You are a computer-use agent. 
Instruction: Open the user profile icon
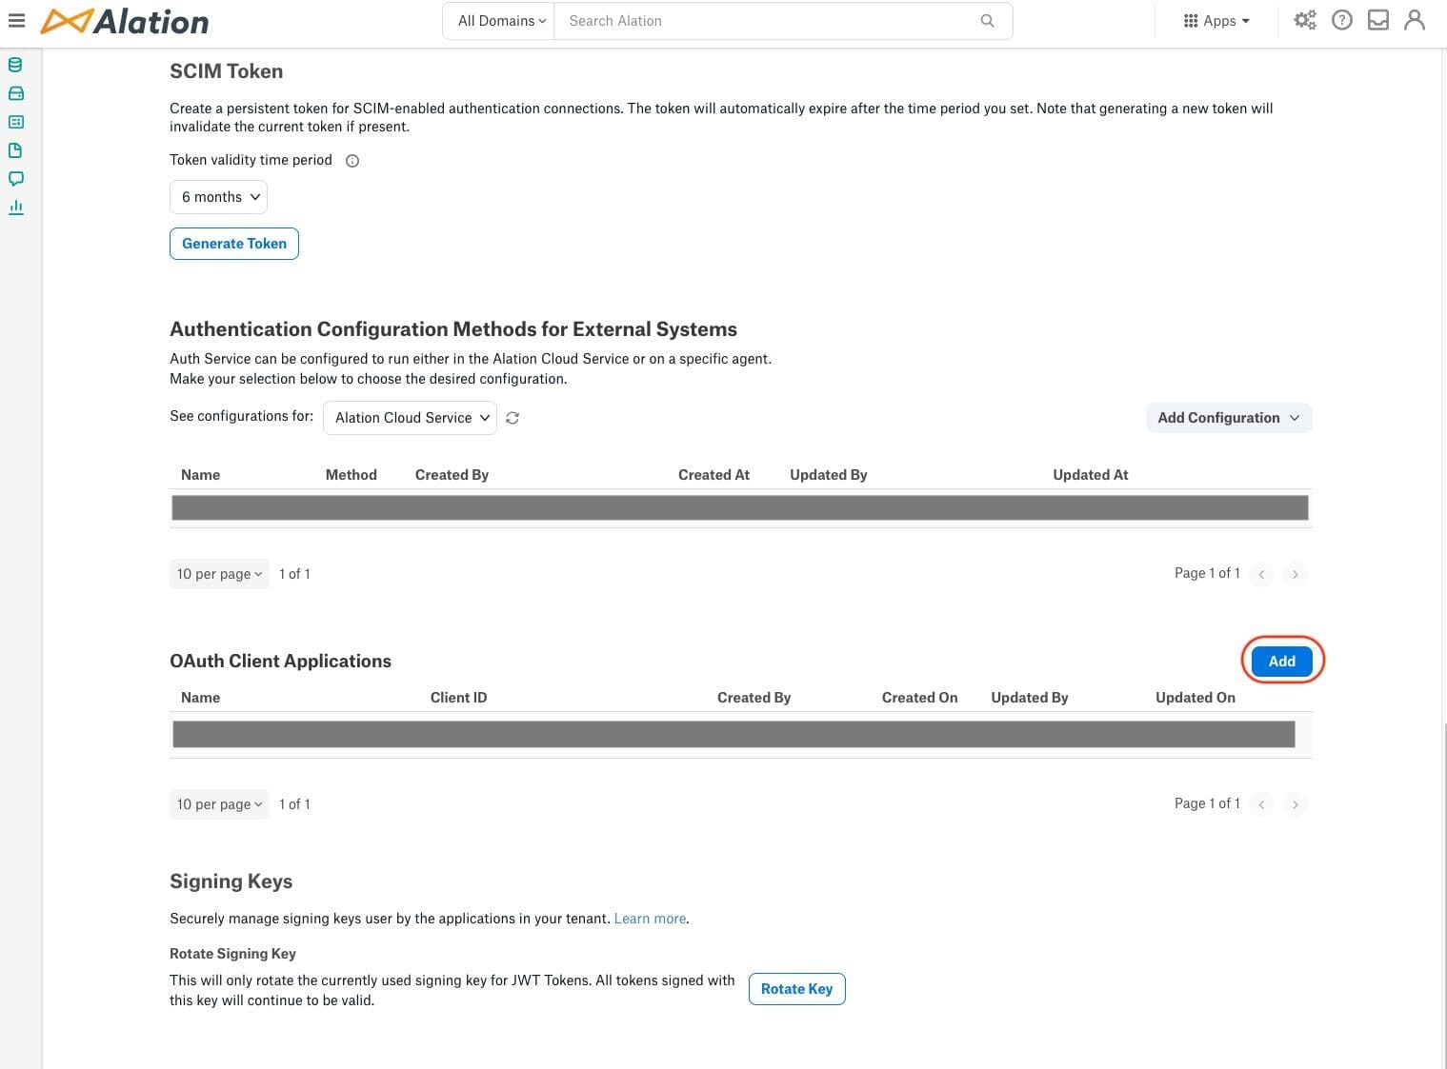click(1414, 20)
